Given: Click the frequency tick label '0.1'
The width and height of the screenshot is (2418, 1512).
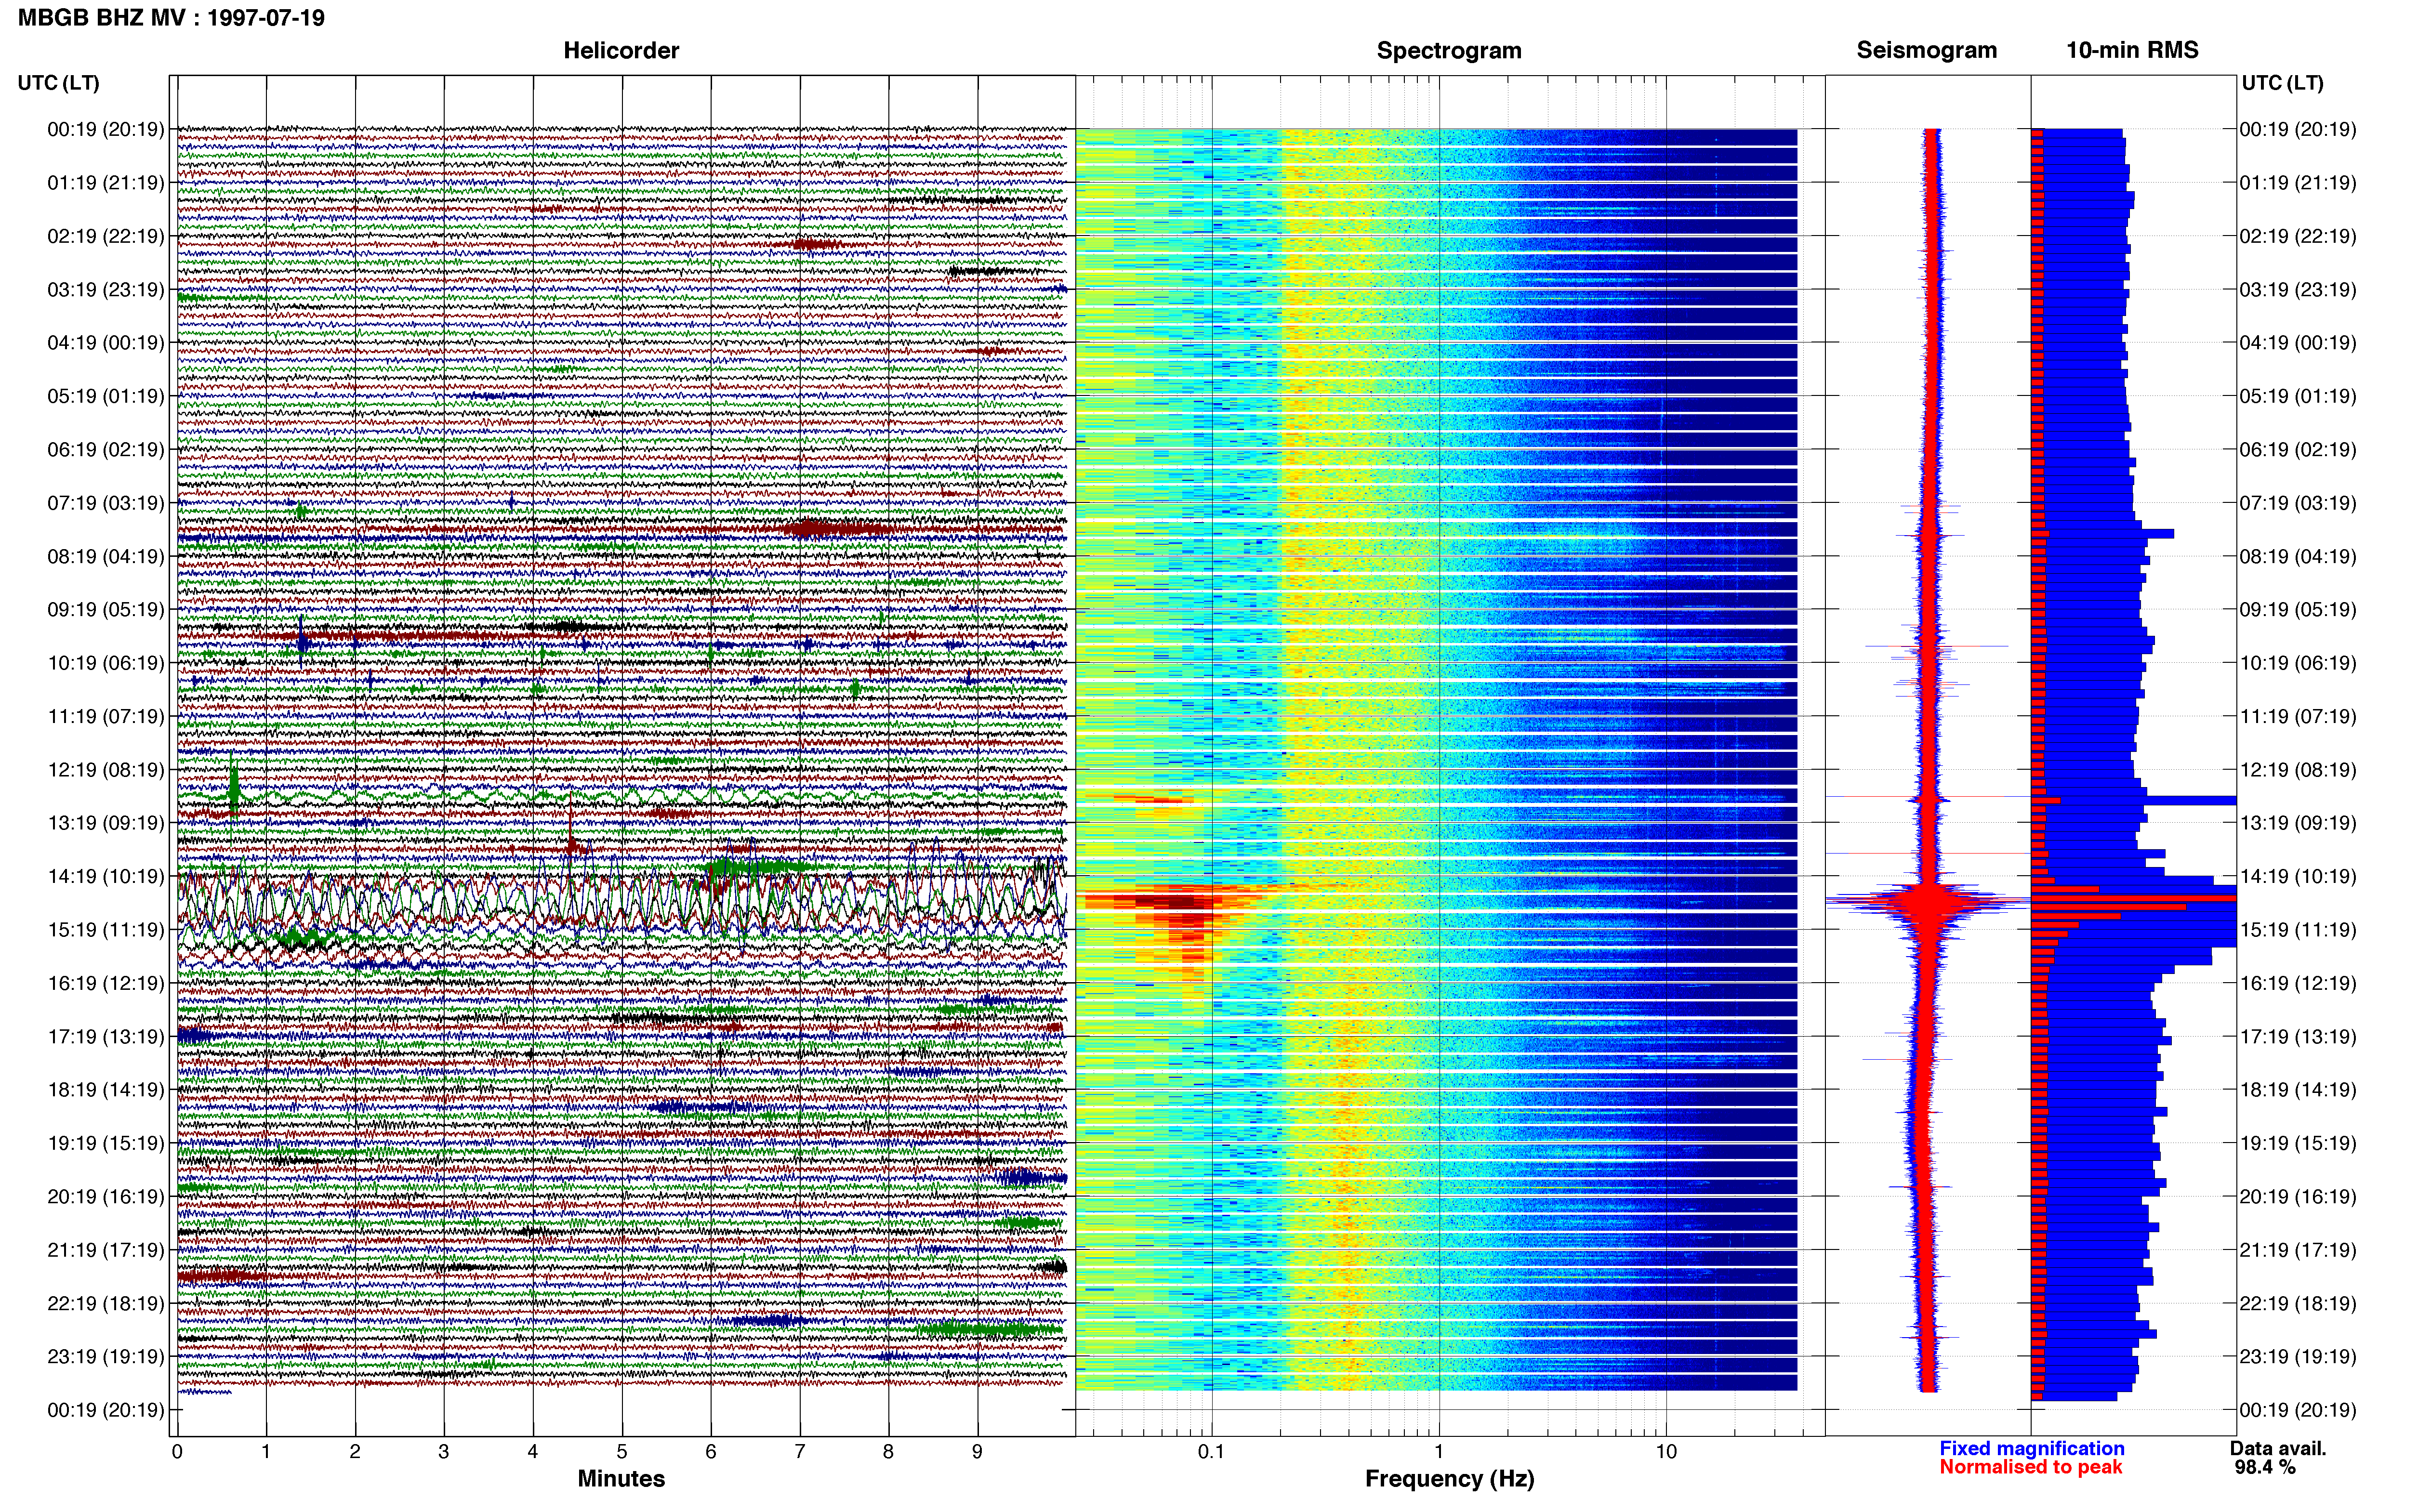Looking at the screenshot, I should click(1212, 1452).
